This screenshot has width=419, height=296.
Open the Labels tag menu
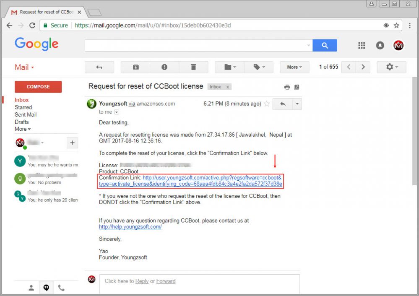(x=259, y=67)
